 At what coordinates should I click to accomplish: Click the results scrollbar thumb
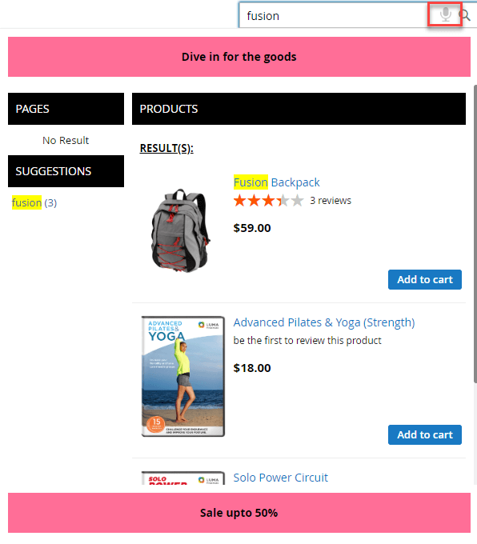click(x=475, y=234)
